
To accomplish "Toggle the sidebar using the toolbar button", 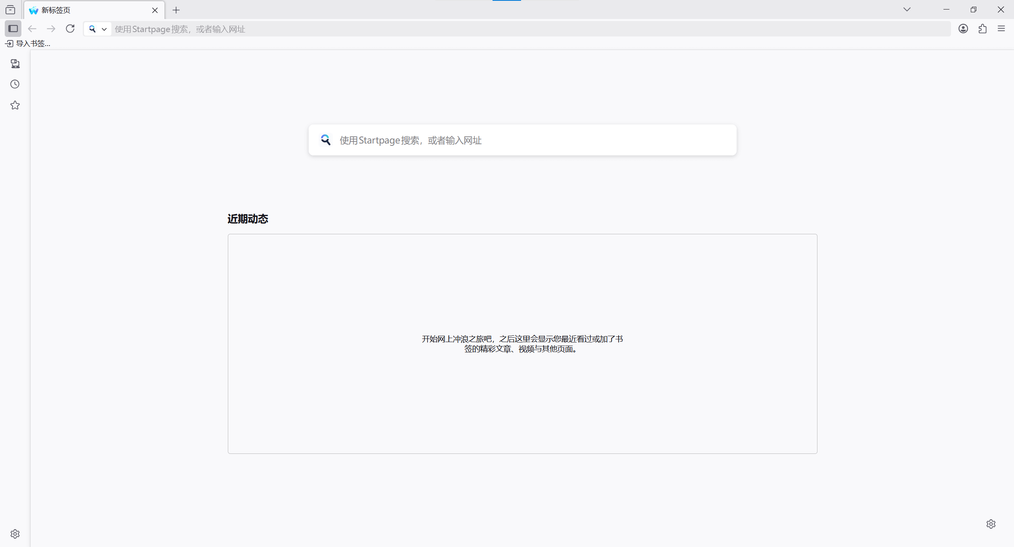I will [13, 29].
